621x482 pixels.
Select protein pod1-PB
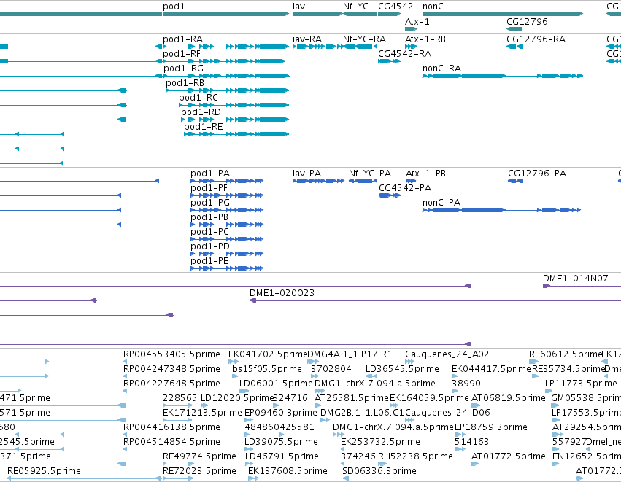click(x=227, y=225)
